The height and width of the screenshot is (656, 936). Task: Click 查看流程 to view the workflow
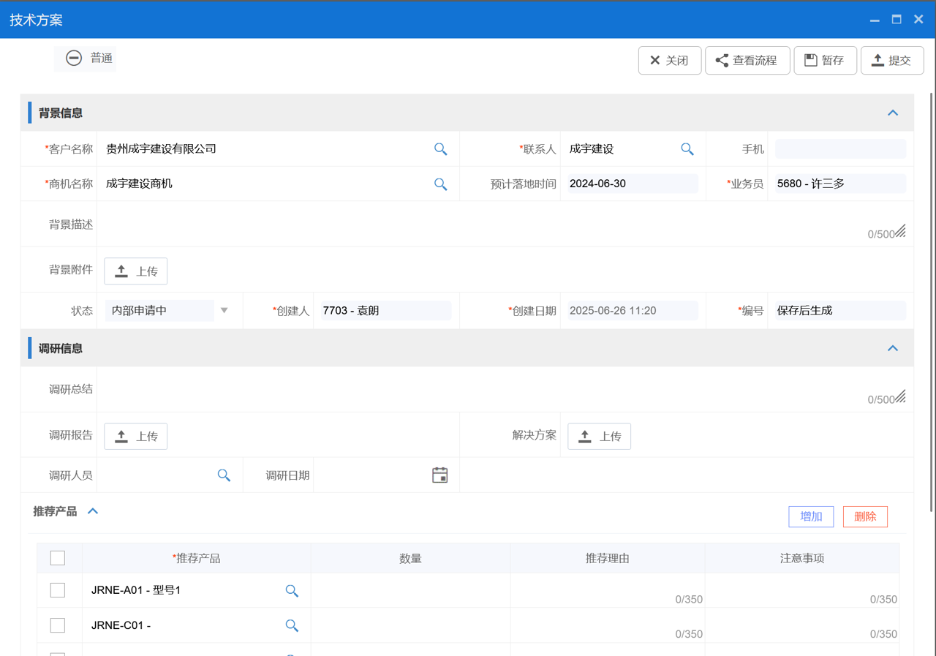[747, 60]
